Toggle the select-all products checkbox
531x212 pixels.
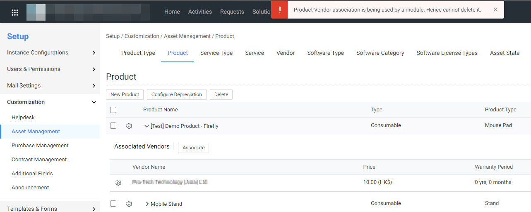[113, 110]
